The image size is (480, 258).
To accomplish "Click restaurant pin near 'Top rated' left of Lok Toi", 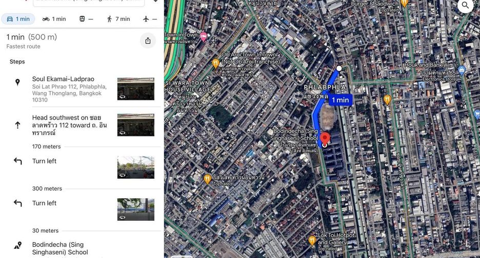I will point(207,179).
